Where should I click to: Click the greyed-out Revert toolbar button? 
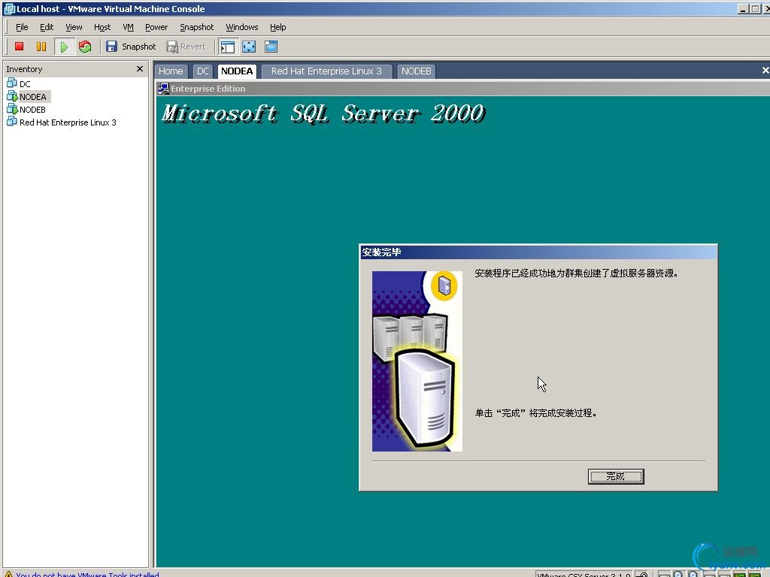(186, 47)
